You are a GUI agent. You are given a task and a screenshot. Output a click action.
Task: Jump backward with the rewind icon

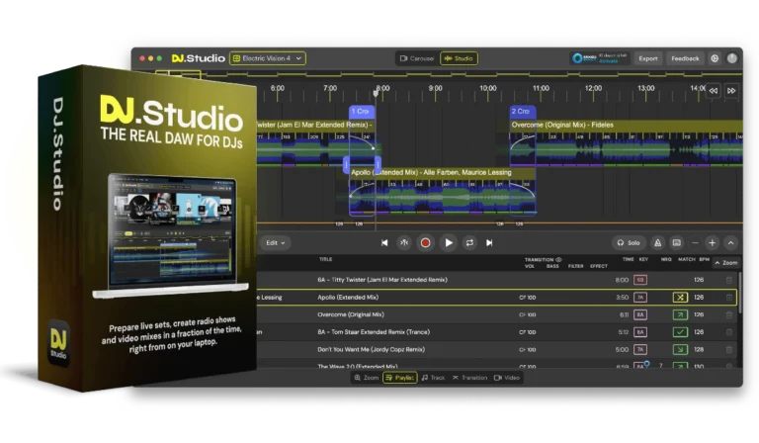pyautogui.click(x=714, y=91)
